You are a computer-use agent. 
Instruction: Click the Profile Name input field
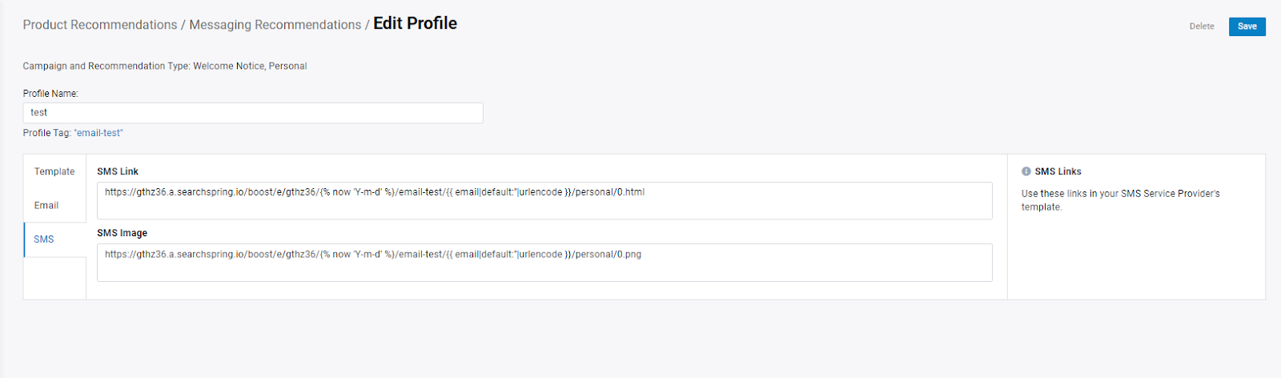tap(253, 113)
